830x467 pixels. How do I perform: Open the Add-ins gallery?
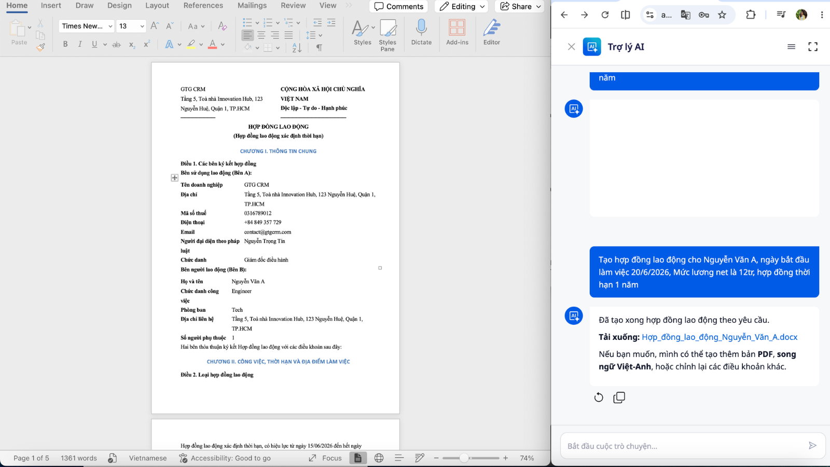[x=457, y=32]
